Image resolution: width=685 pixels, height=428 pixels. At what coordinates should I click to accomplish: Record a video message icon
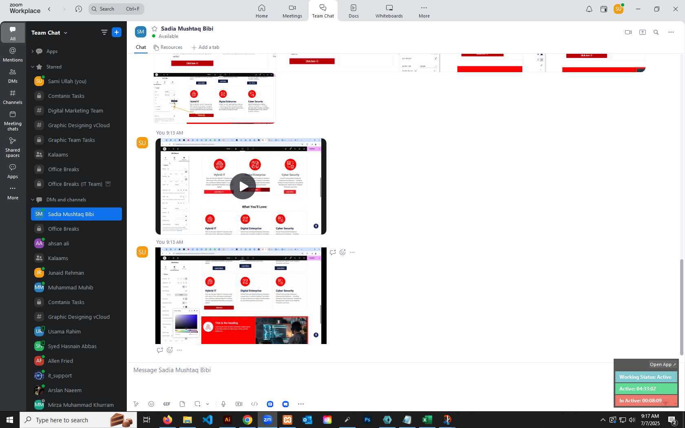pos(239,404)
